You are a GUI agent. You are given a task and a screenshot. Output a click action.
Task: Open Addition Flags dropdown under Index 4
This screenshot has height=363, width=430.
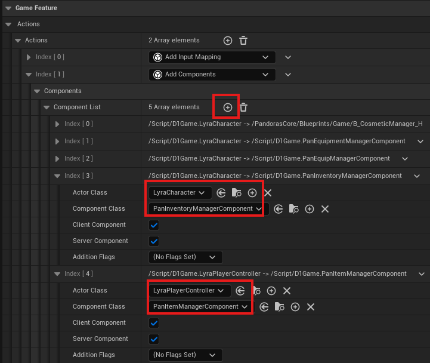coord(185,355)
